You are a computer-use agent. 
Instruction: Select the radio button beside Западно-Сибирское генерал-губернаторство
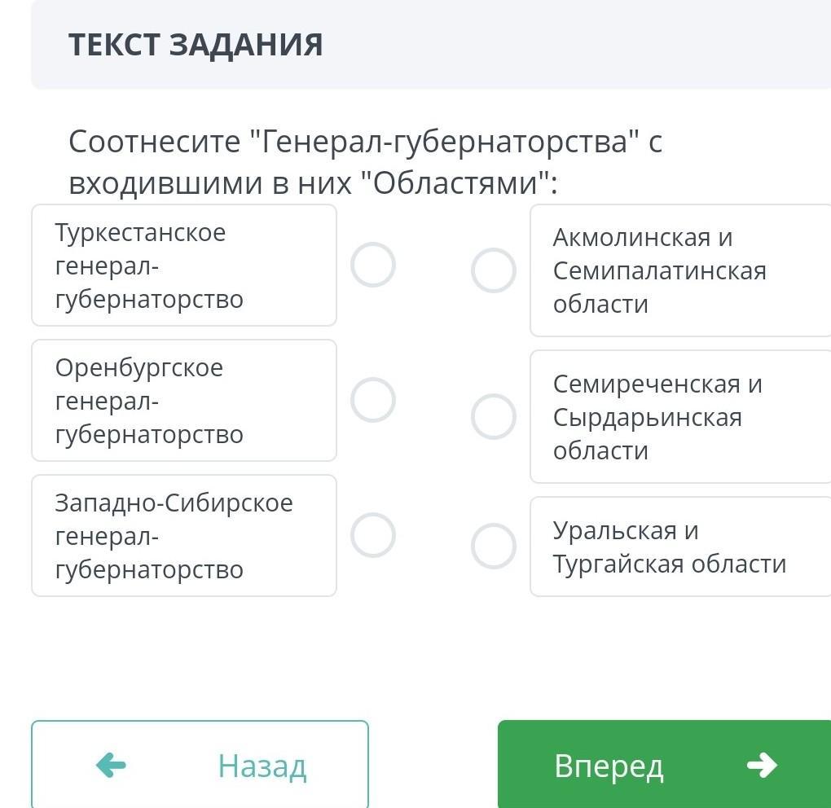pos(373,536)
